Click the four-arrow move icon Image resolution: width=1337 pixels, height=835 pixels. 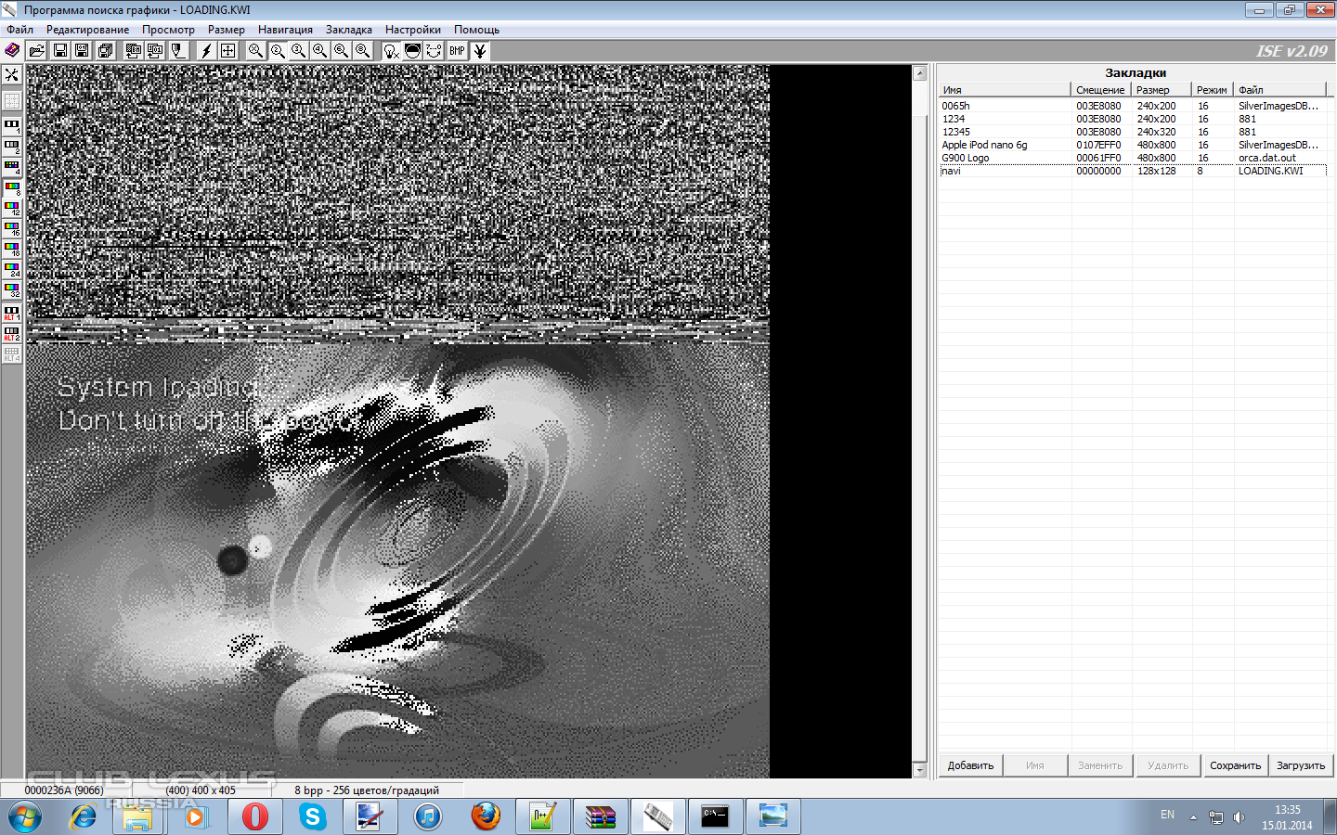227,51
